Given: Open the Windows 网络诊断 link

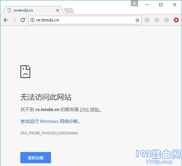Looking at the screenshot, I should 50,121.
